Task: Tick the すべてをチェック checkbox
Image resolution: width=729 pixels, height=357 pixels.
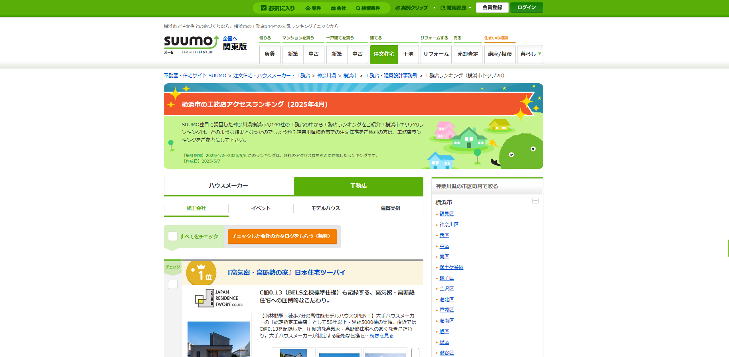Action: pos(173,236)
